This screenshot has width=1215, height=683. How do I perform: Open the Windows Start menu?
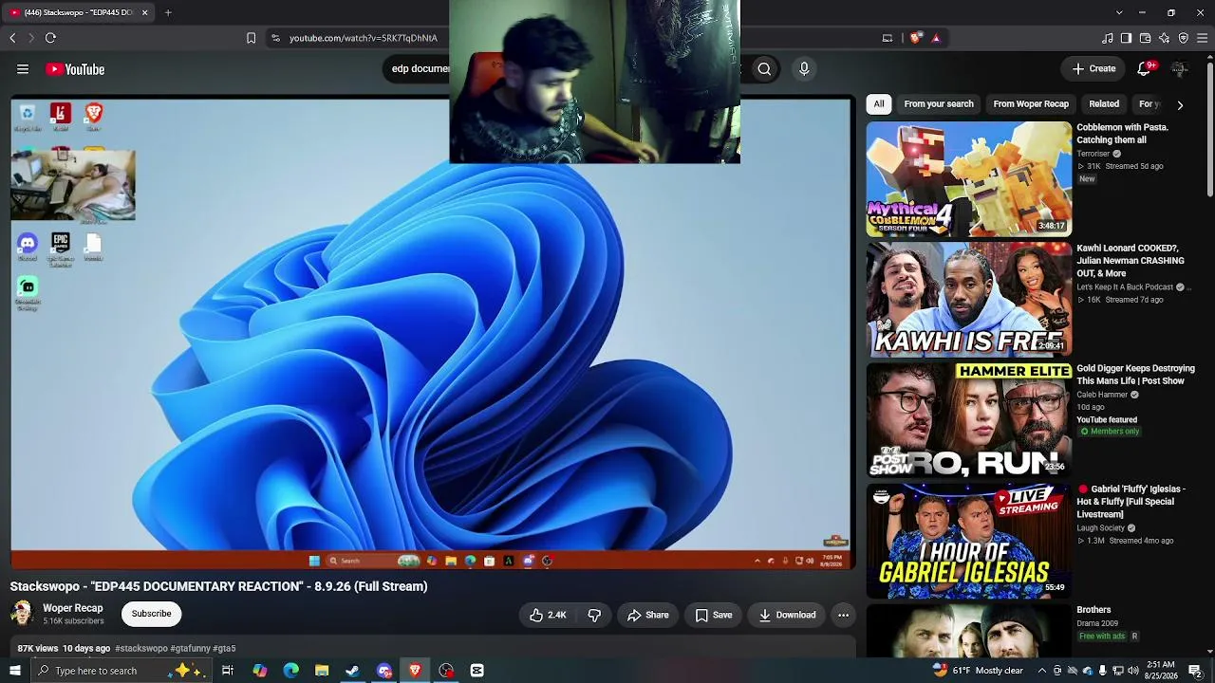14,671
